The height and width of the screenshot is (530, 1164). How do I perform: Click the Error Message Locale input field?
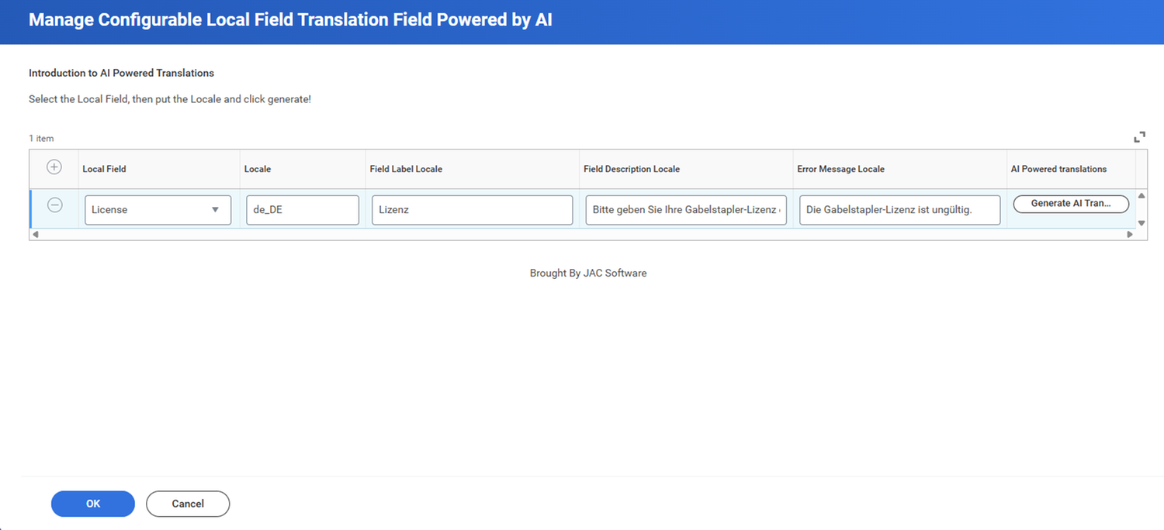(x=899, y=209)
